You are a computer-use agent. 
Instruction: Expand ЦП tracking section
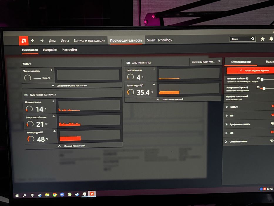(x=226, y=133)
